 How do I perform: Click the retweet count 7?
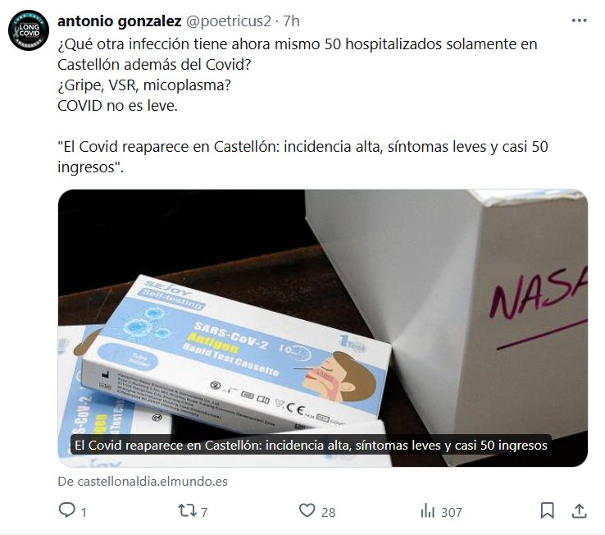click(204, 513)
